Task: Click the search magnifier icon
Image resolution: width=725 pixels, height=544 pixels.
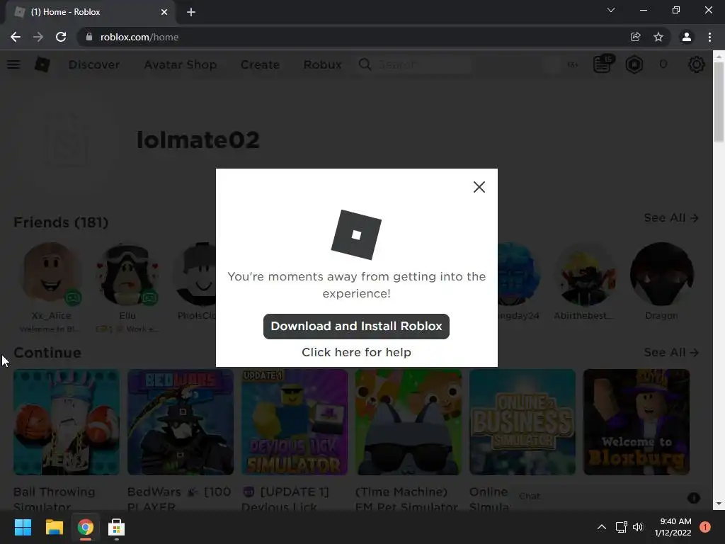Action: point(365,64)
